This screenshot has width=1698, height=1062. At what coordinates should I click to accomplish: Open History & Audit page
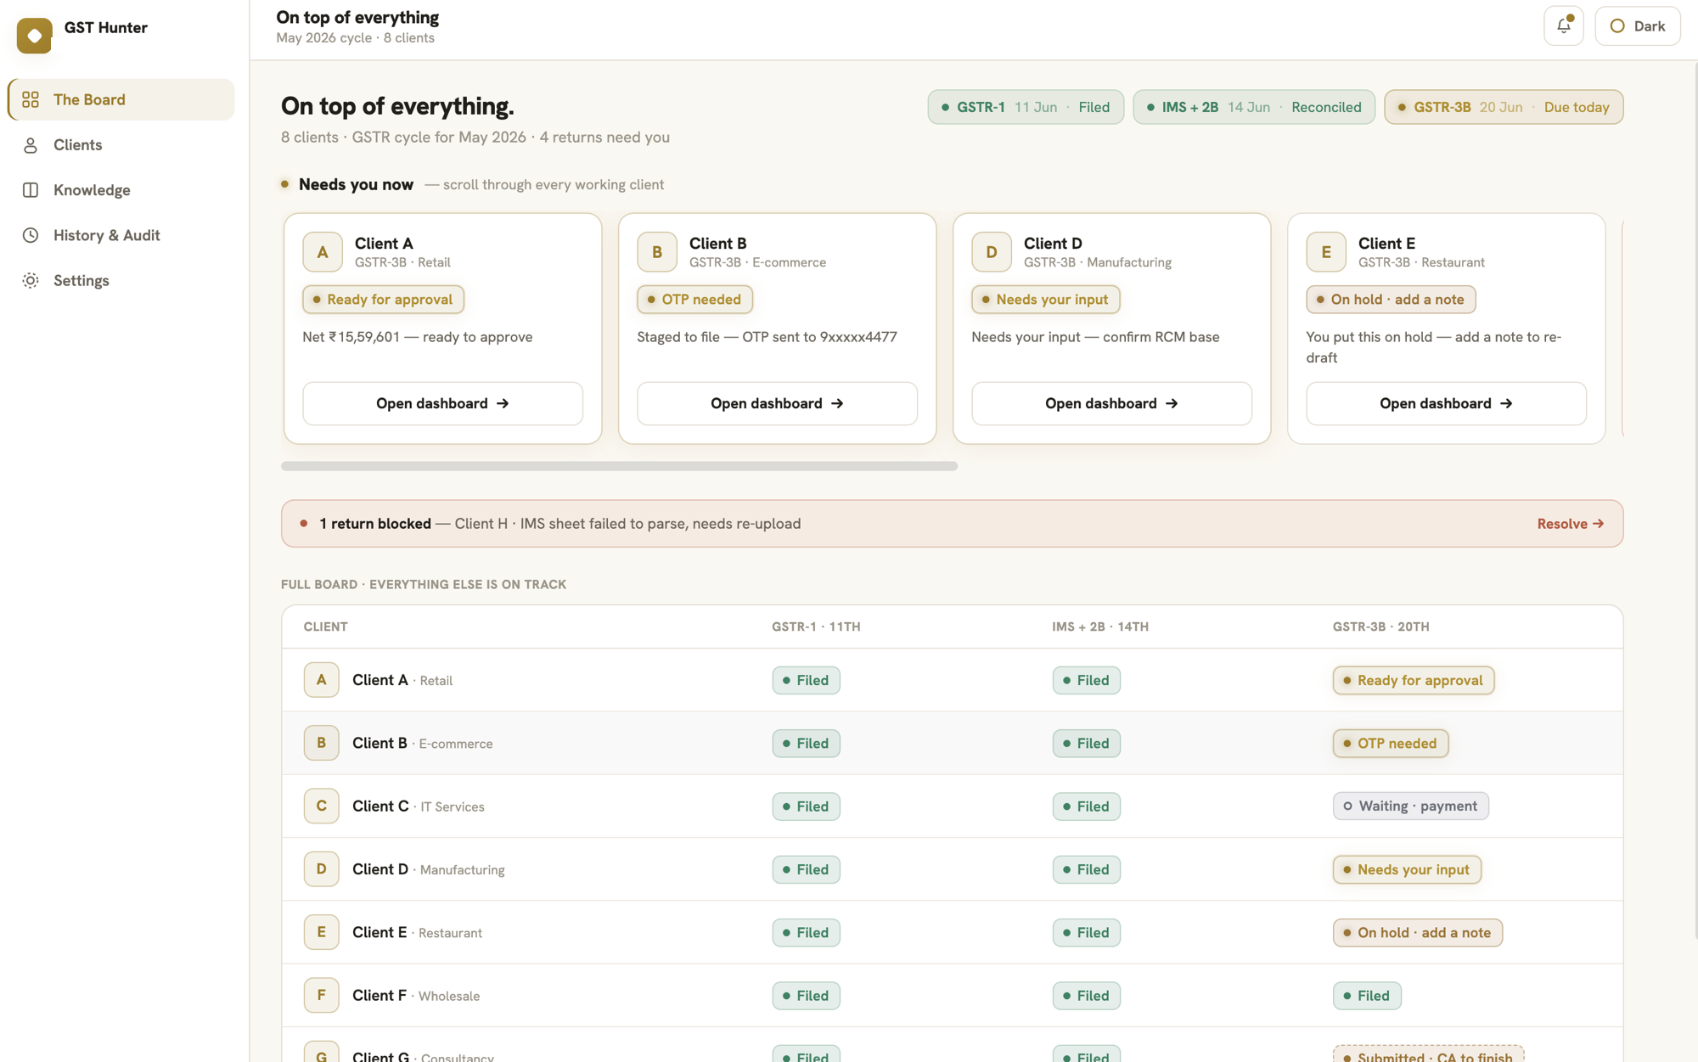point(121,235)
